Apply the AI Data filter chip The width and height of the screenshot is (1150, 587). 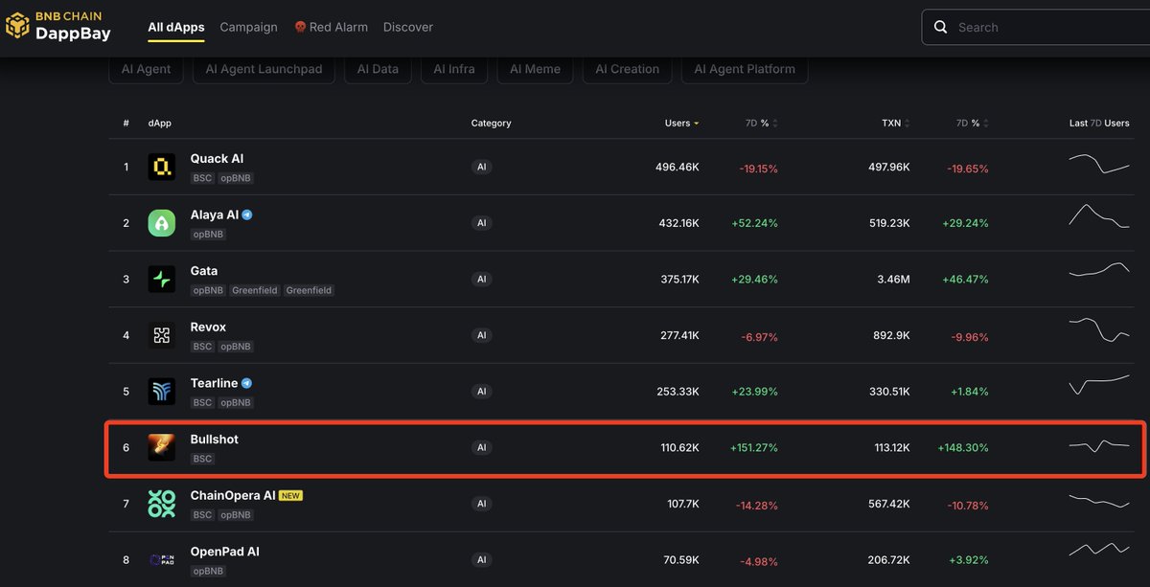(378, 69)
